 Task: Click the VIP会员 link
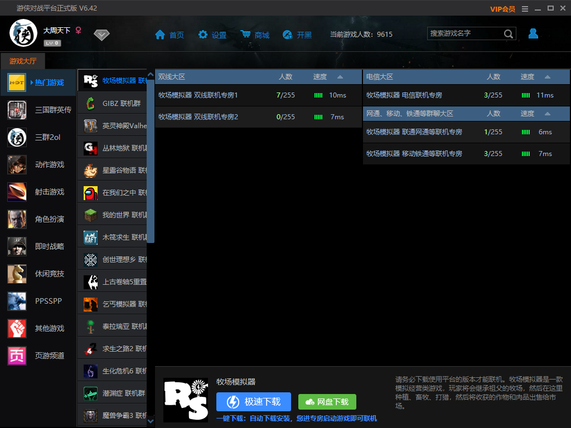(502, 9)
